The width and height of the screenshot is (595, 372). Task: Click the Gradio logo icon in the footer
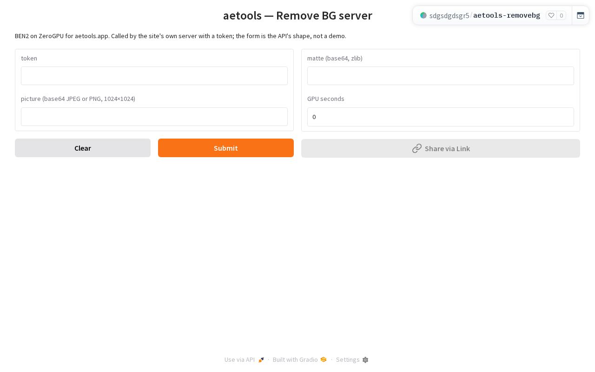coord(324,359)
